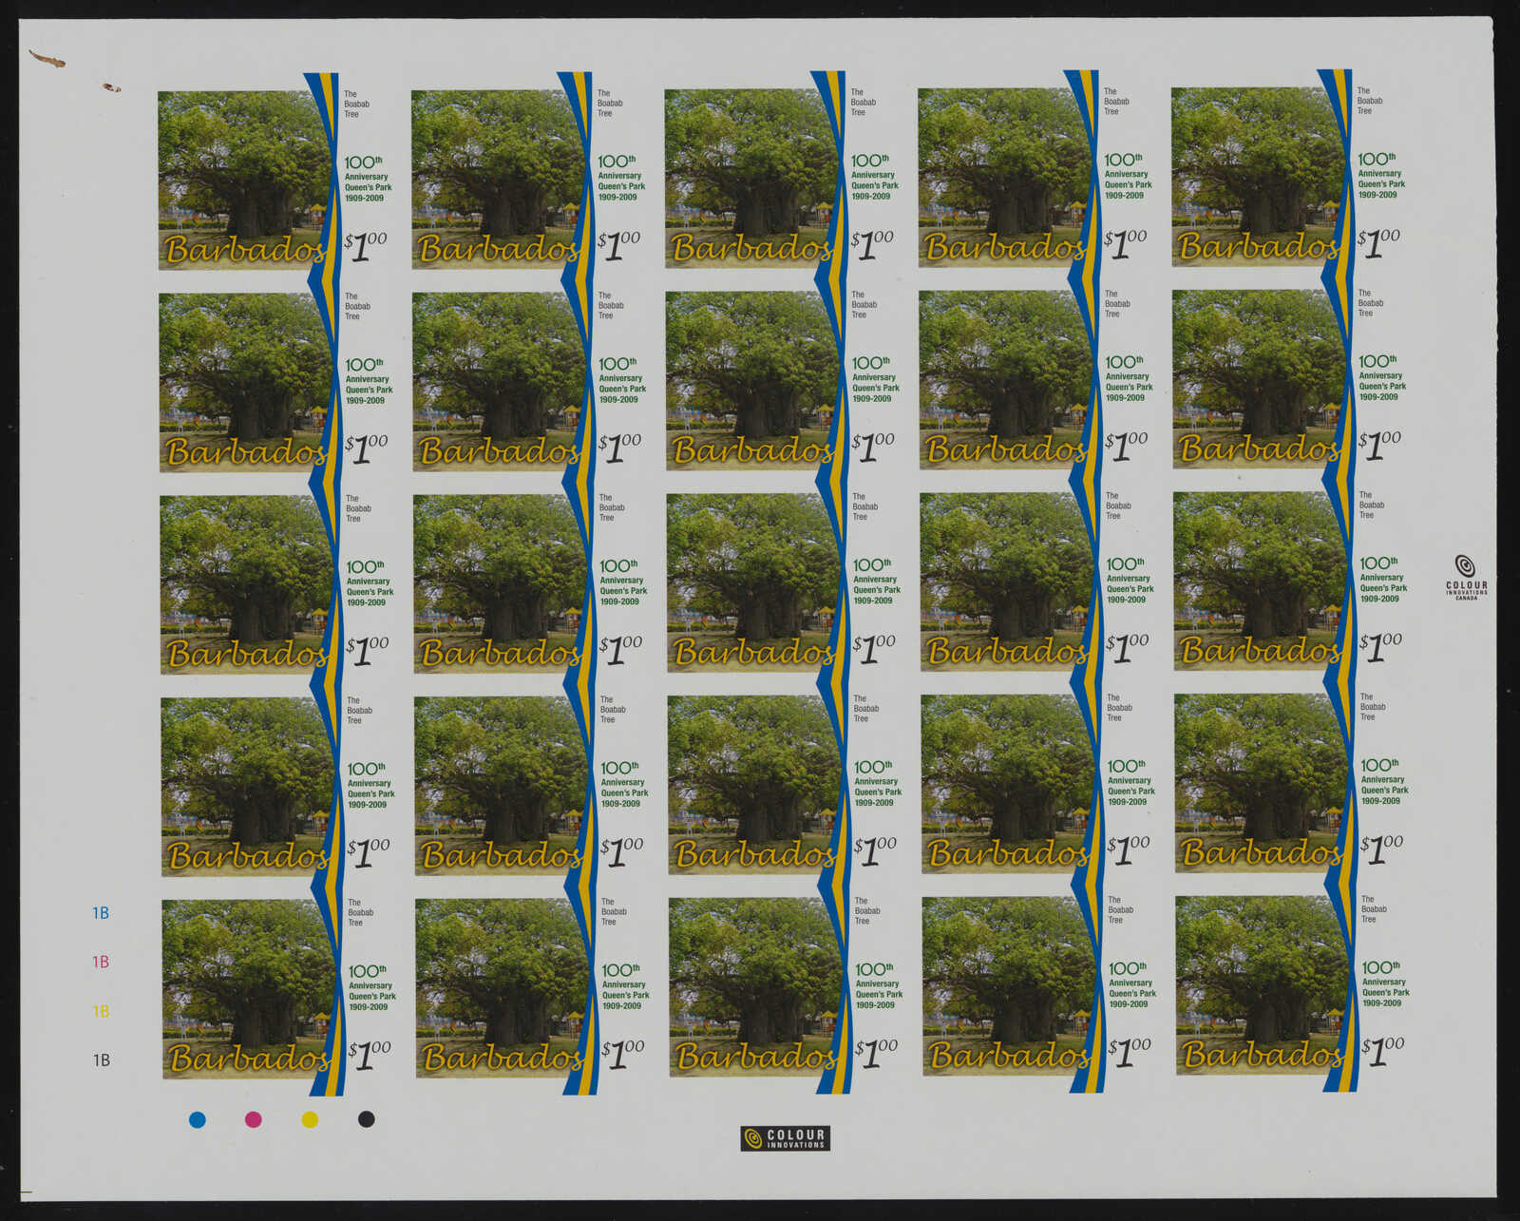Click the brown stain mark in the sheet corner
The height and width of the screenshot is (1221, 1520).
pyautogui.click(x=47, y=59)
